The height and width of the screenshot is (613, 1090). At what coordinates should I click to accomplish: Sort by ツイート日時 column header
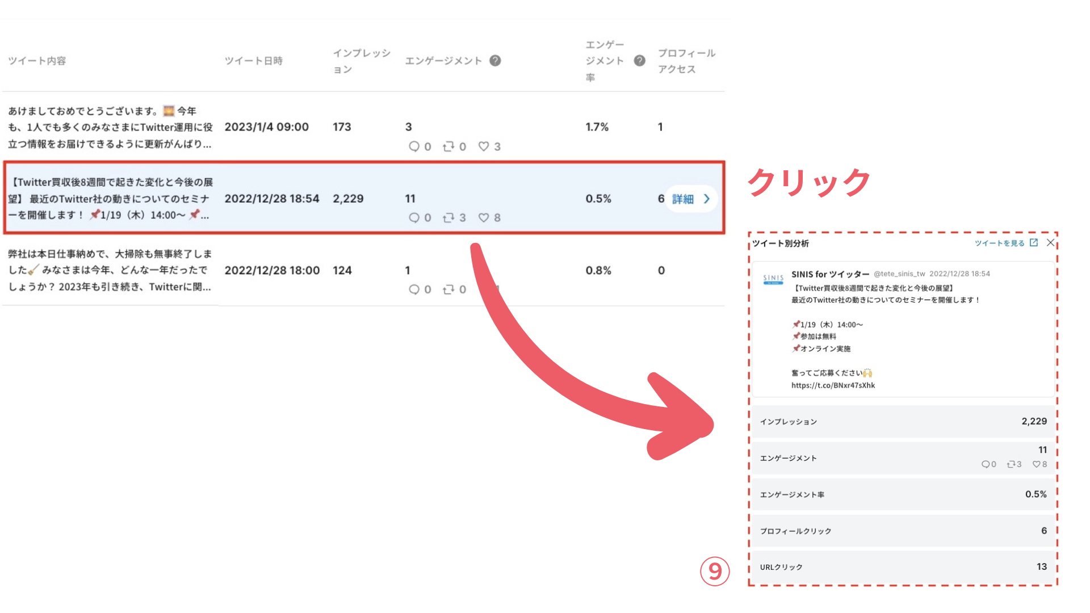coord(253,61)
